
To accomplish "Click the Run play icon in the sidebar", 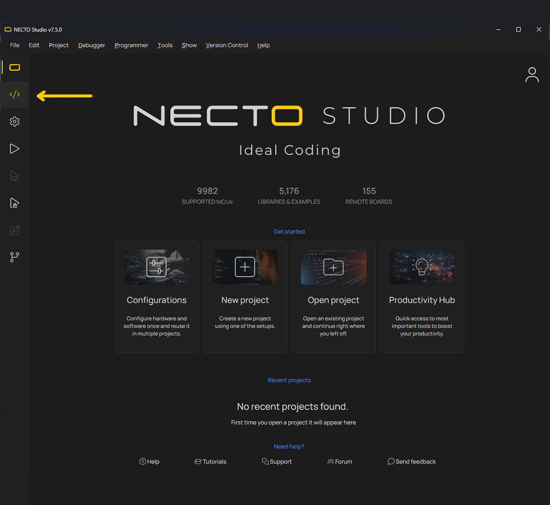I will [x=14, y=148].
